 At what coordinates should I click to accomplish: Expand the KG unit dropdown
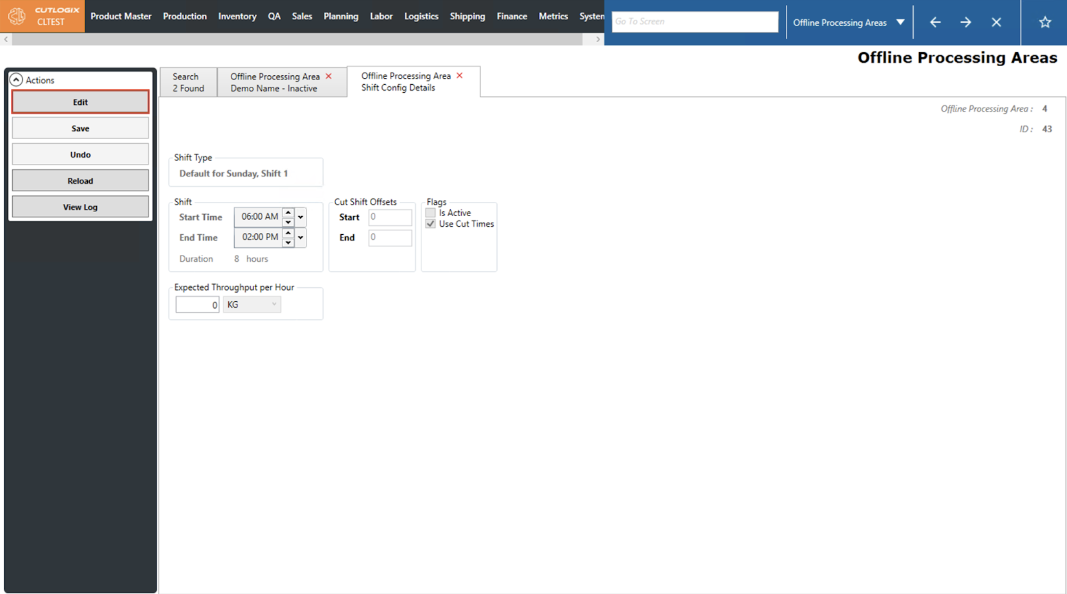click(x=274, y=304)
